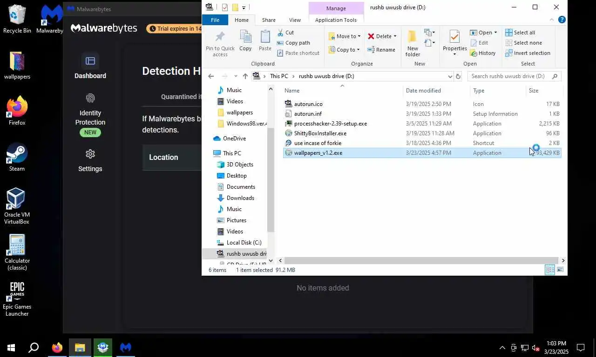Refresh the current folder address bar
The image size is (596, 357).
tap(458, 76)
